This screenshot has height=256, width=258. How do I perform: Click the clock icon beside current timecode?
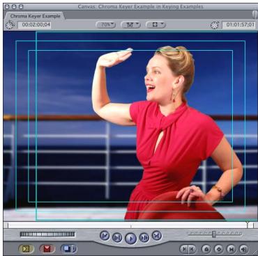pos(215,25)
